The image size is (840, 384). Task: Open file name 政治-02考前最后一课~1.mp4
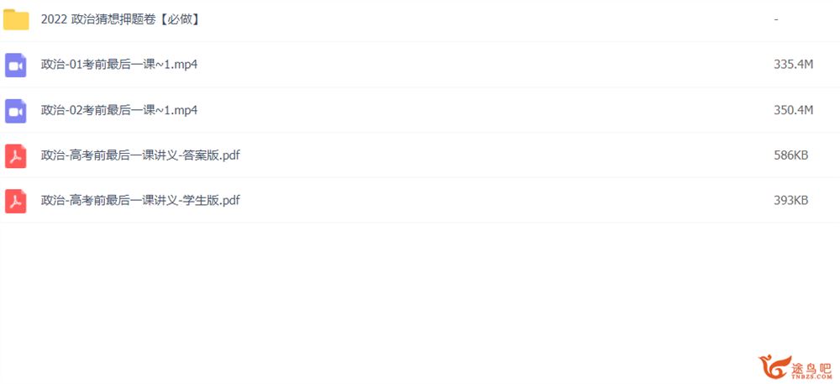coord(119,110)
